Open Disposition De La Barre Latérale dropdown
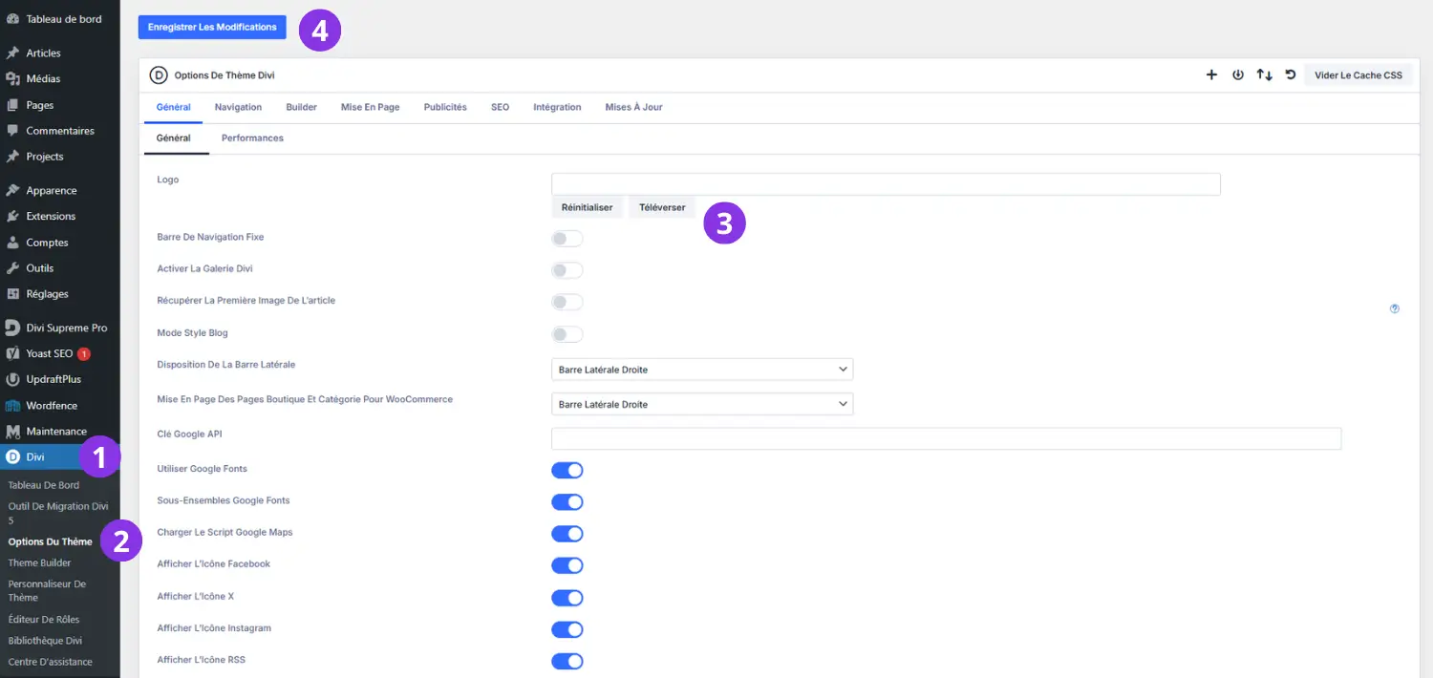Viewport: 1433px width, 678px height. (x=702, y=370)
